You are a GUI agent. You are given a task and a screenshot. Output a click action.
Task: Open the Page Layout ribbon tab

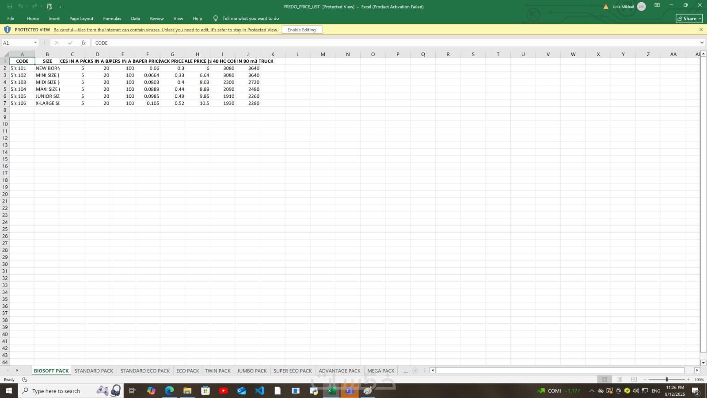(81, 19)
